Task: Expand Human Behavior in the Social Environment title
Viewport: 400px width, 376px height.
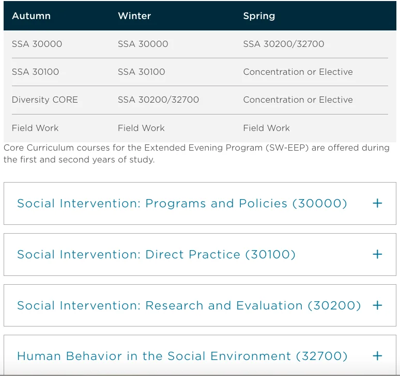Action: coord(182,356)
